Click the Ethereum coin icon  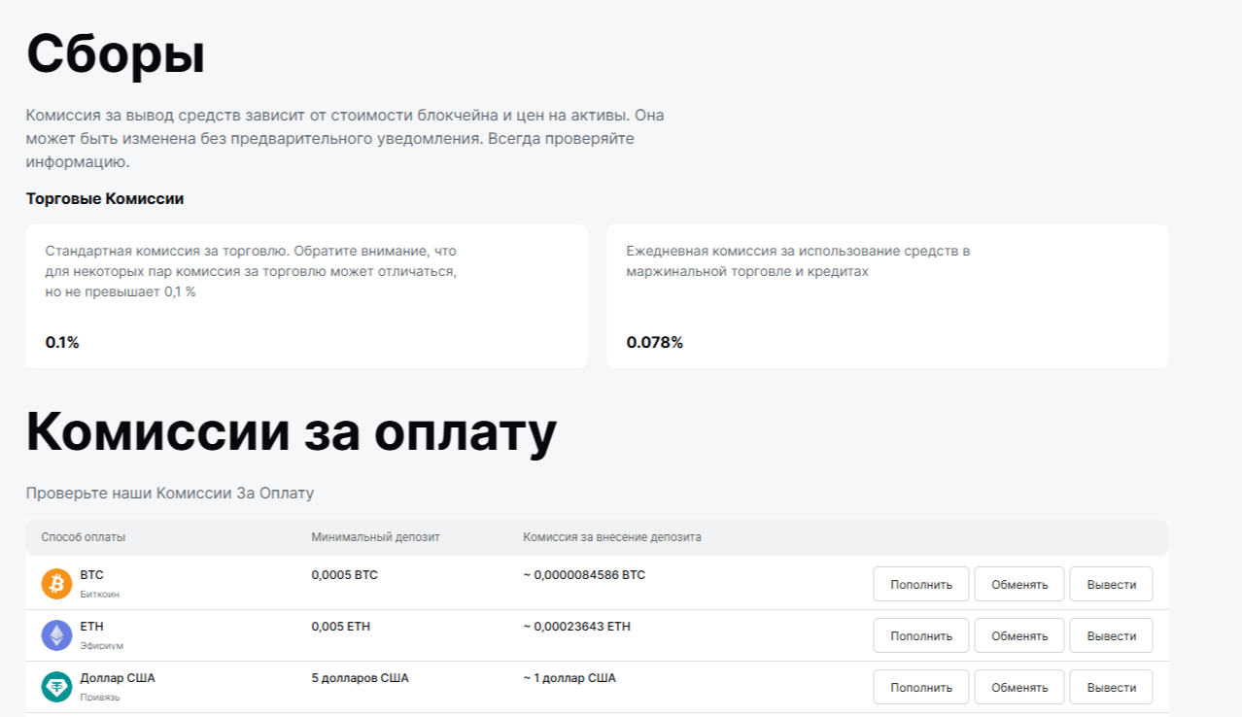[x=56, y=635]
